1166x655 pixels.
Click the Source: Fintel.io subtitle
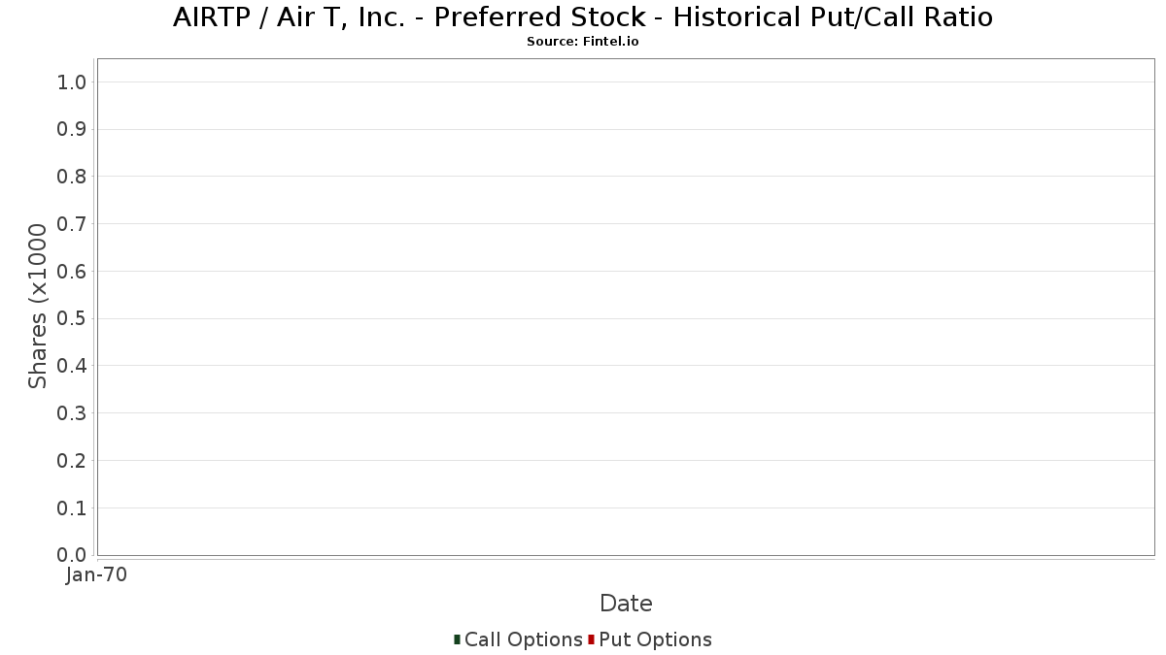tap(583, 42)
